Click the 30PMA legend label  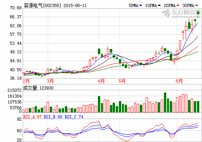pos(188,5)
